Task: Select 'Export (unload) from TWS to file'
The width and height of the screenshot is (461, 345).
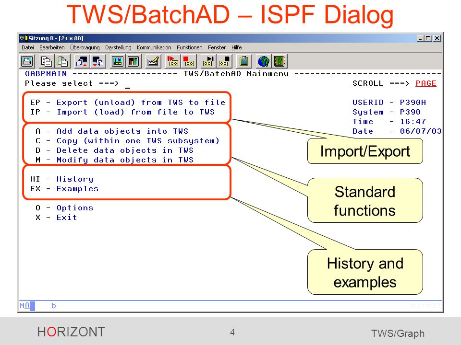Action: pos(141,103)
